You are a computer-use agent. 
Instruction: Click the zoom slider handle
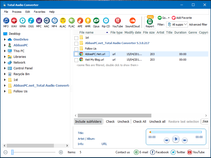point(12,152)
